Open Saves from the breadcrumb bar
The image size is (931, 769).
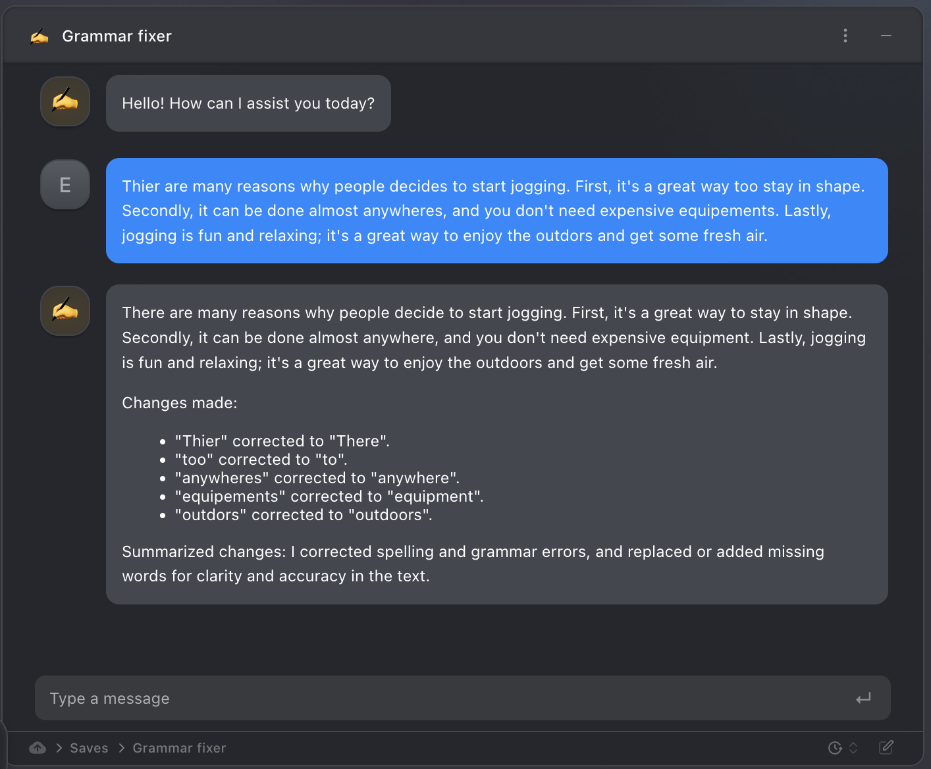point(89,748)
